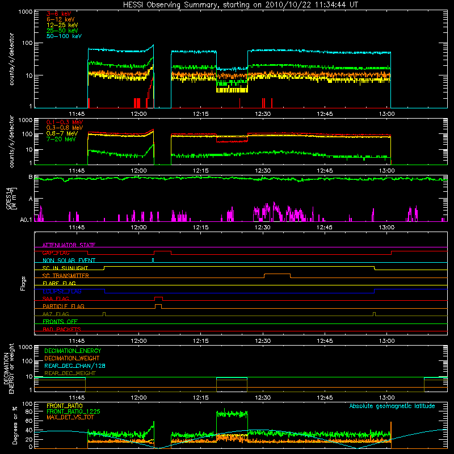Screen dimensions: 454x454
Task: Pick the ECLIPSE_FLAG label
Action: (x=62, y=291)
